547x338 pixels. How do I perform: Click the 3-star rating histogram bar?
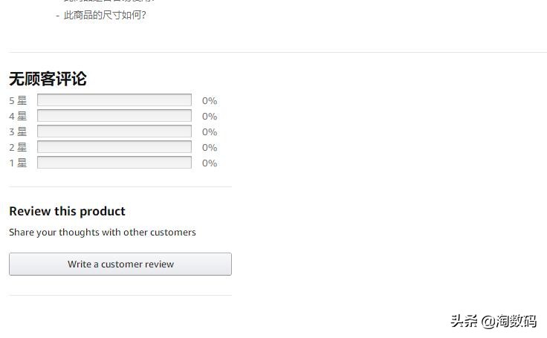pos(114,131)
